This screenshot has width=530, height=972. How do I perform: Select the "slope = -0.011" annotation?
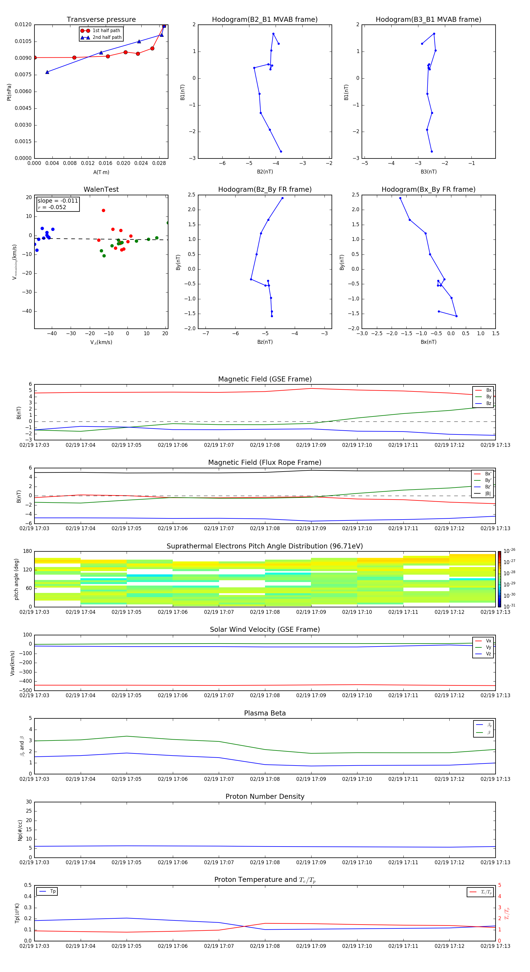point(58,201)
